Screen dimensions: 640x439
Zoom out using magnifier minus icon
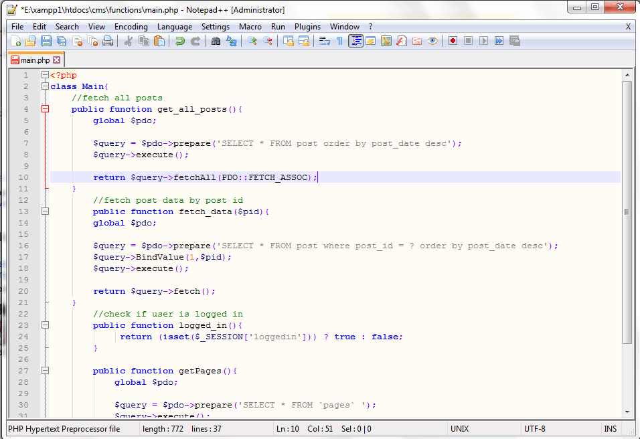point(267,41)
